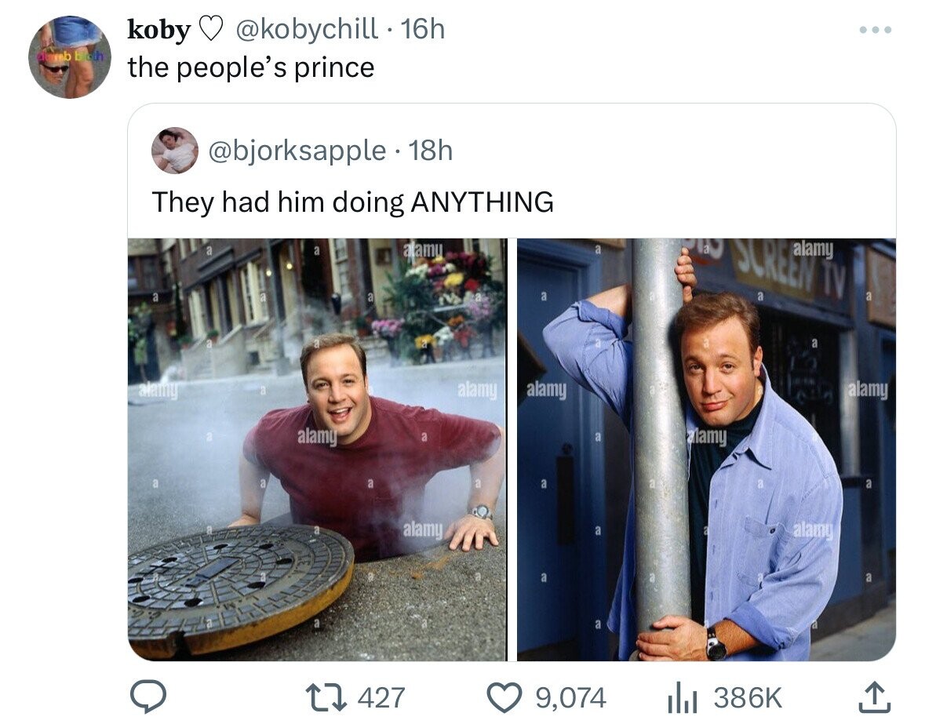Open koby's profile avatar
The height and width of the screenshot is (724, 925).
click(x=70, y=57)
